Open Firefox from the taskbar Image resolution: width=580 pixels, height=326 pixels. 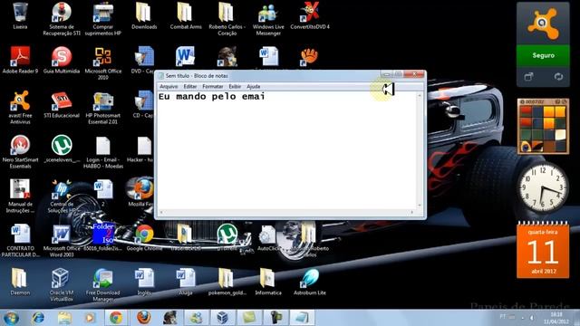144,318
